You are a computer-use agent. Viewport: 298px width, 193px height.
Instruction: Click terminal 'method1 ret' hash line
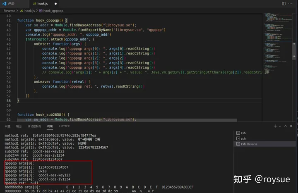tap(50, 136)
